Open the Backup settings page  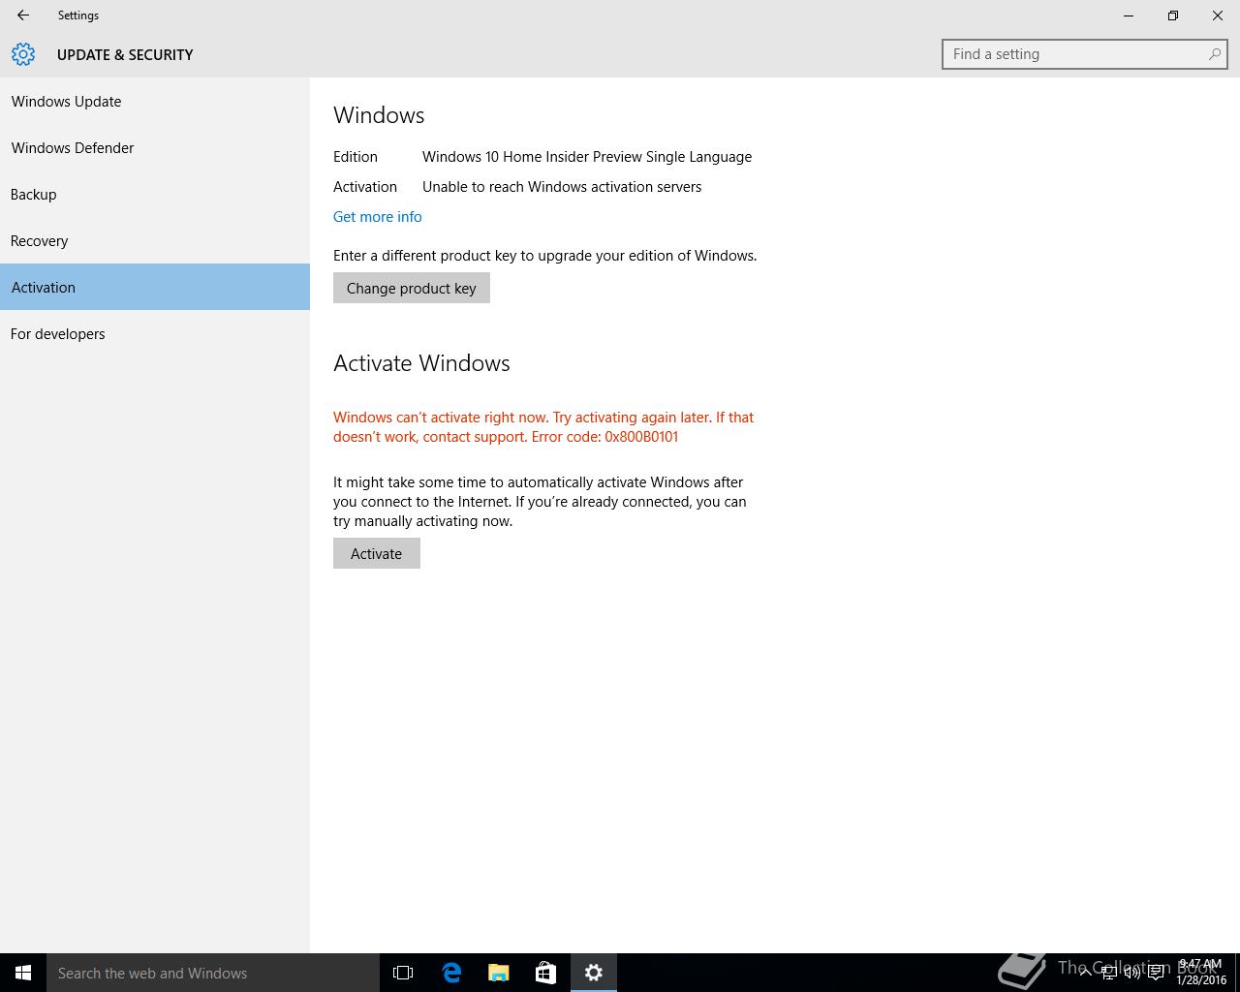click(155, 194)
